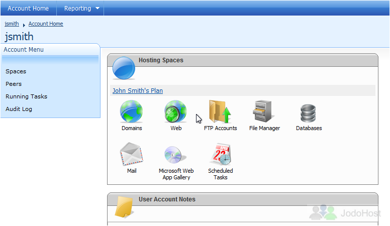Click the Mail envelope icon
The height and width of the screenshot is (226, 390).
(132, 155)
